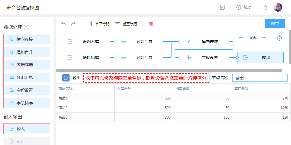
Task: Open the user avatar menu
Action: 278,8
